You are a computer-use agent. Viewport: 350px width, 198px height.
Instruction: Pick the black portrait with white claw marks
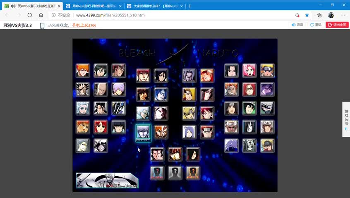point(119,108)
